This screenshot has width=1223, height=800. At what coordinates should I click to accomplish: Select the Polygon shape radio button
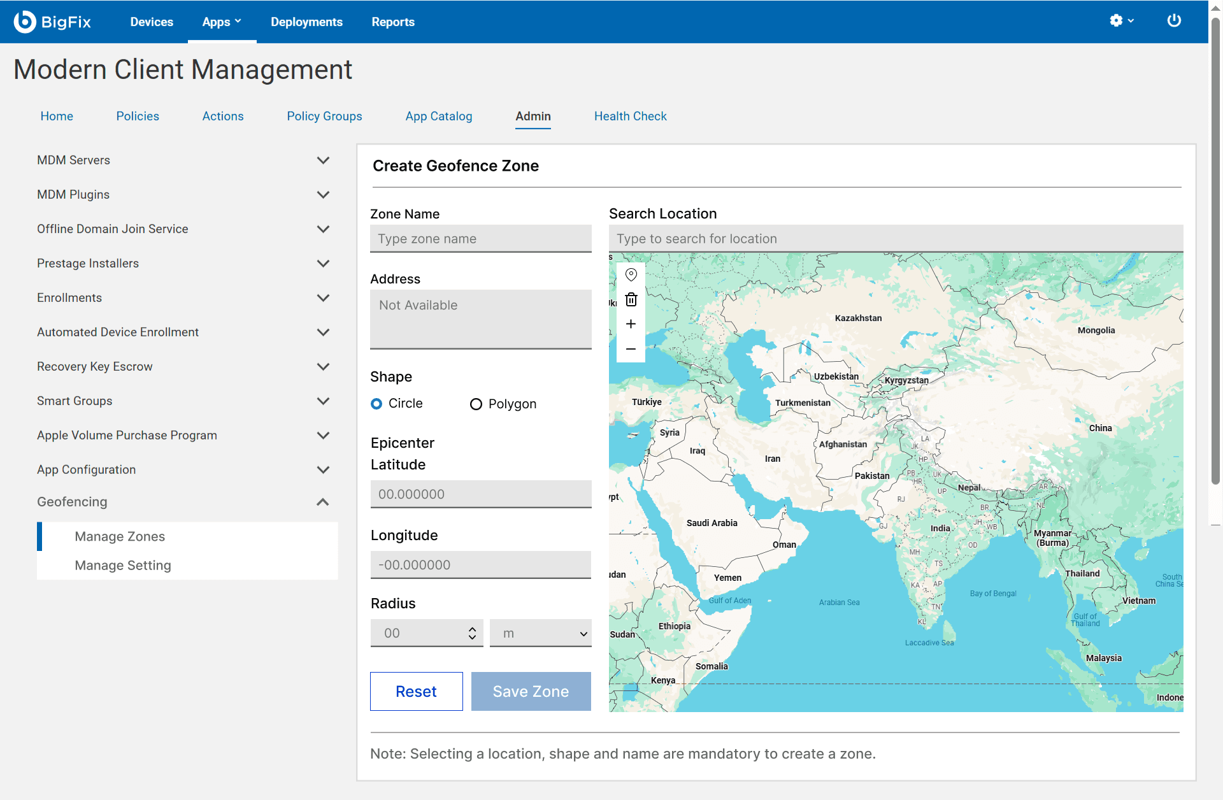[x=476, y=404]
